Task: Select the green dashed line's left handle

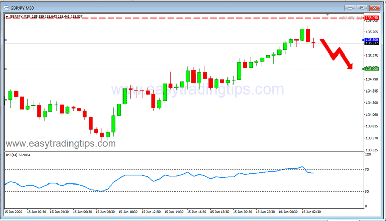Action: click(5, 69)
